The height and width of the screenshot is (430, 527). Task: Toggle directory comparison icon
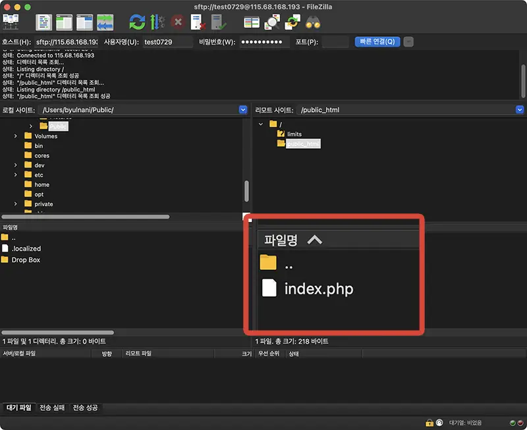[x=272, y=22]
